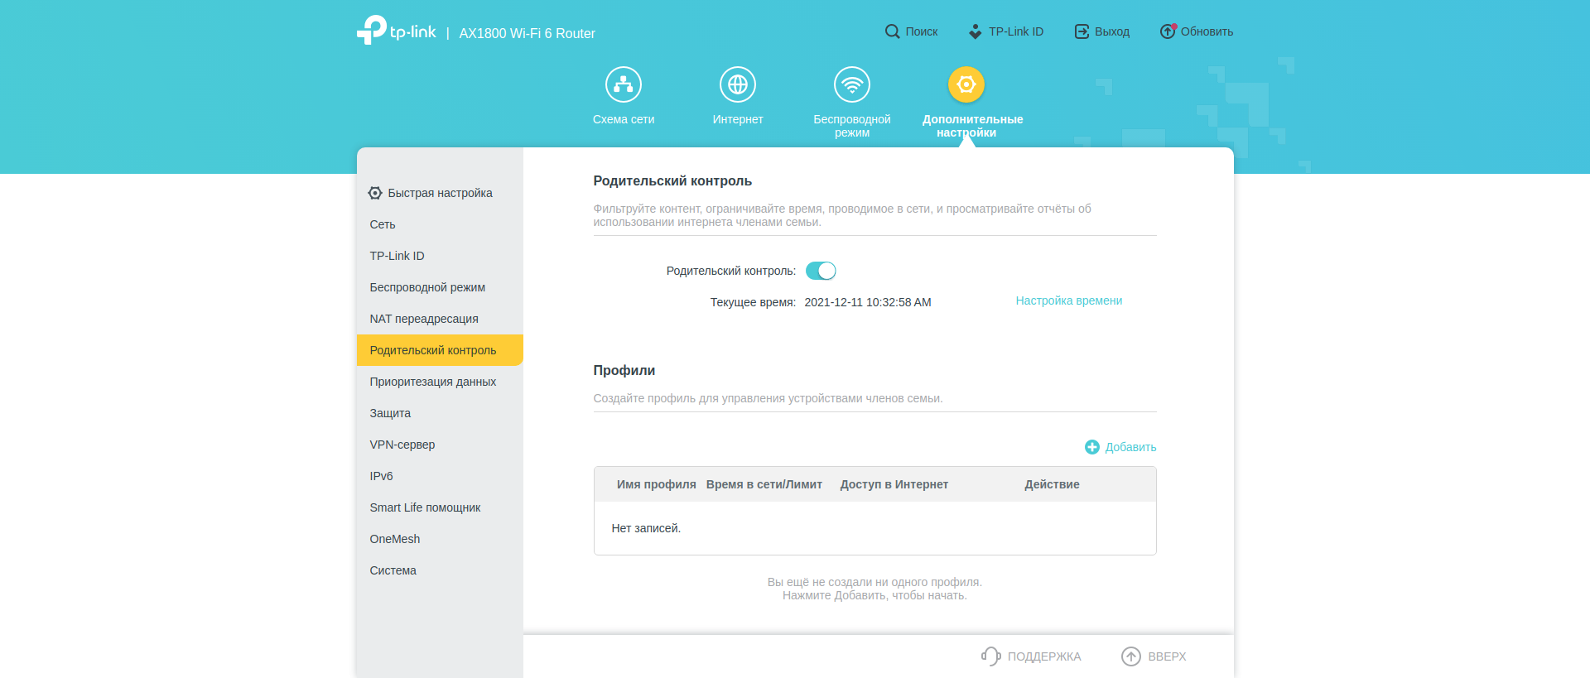The image size is (1590, 678).
Task: Open the Network Map (Схема сети) icon
Action: point(623,84)
